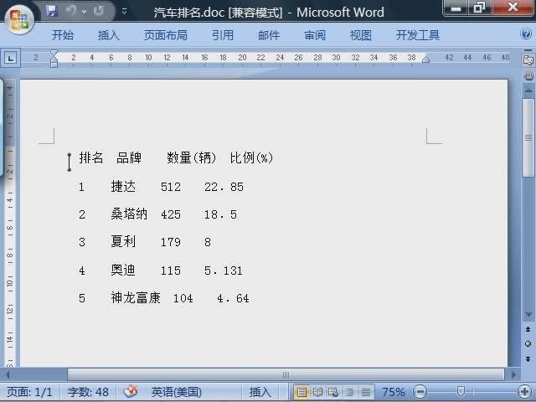This screenshot has height=402, width=536.
Task: Click the proofing errors status icon
Action: point(131,391)
